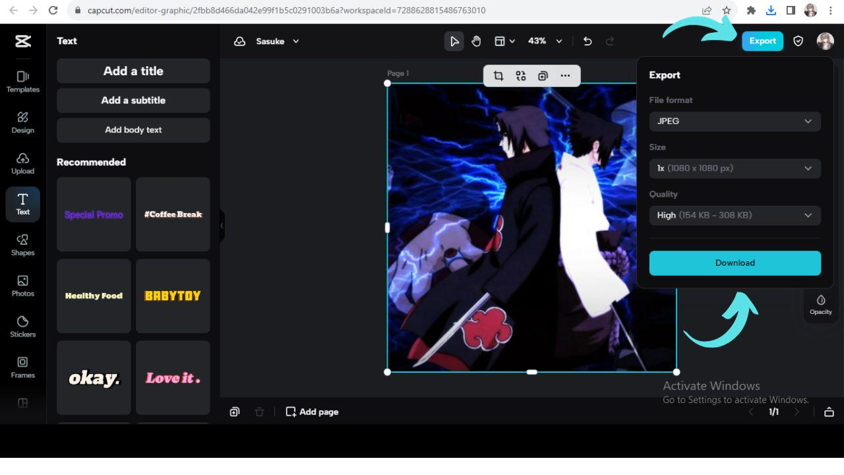Open the Stickers panel in sidebar
This screenshot has width=844, height=475.
point(23,327)
